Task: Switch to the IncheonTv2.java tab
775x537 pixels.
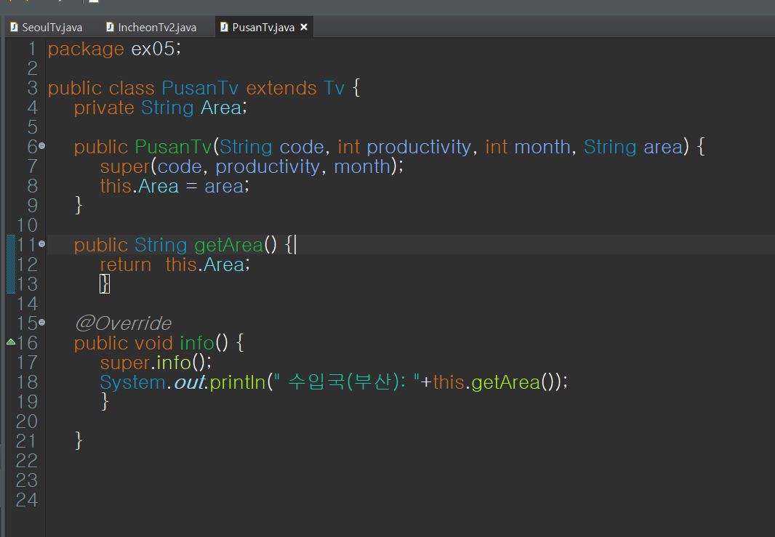Action: point(152,27)
